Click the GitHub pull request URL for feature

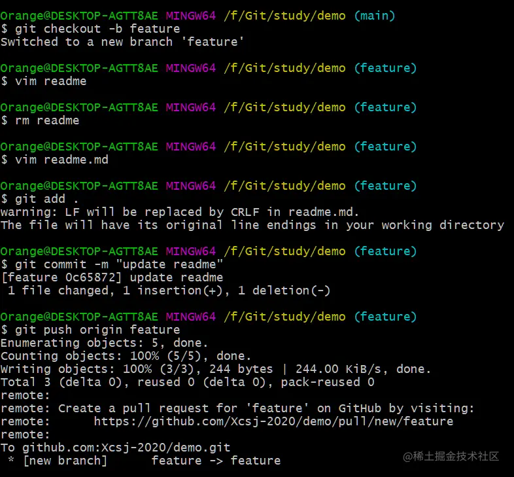coord(273,421)
